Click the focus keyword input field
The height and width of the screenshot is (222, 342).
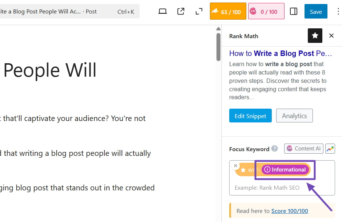tap(277, 188)
